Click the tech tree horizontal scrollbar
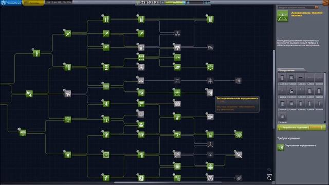 168,183
